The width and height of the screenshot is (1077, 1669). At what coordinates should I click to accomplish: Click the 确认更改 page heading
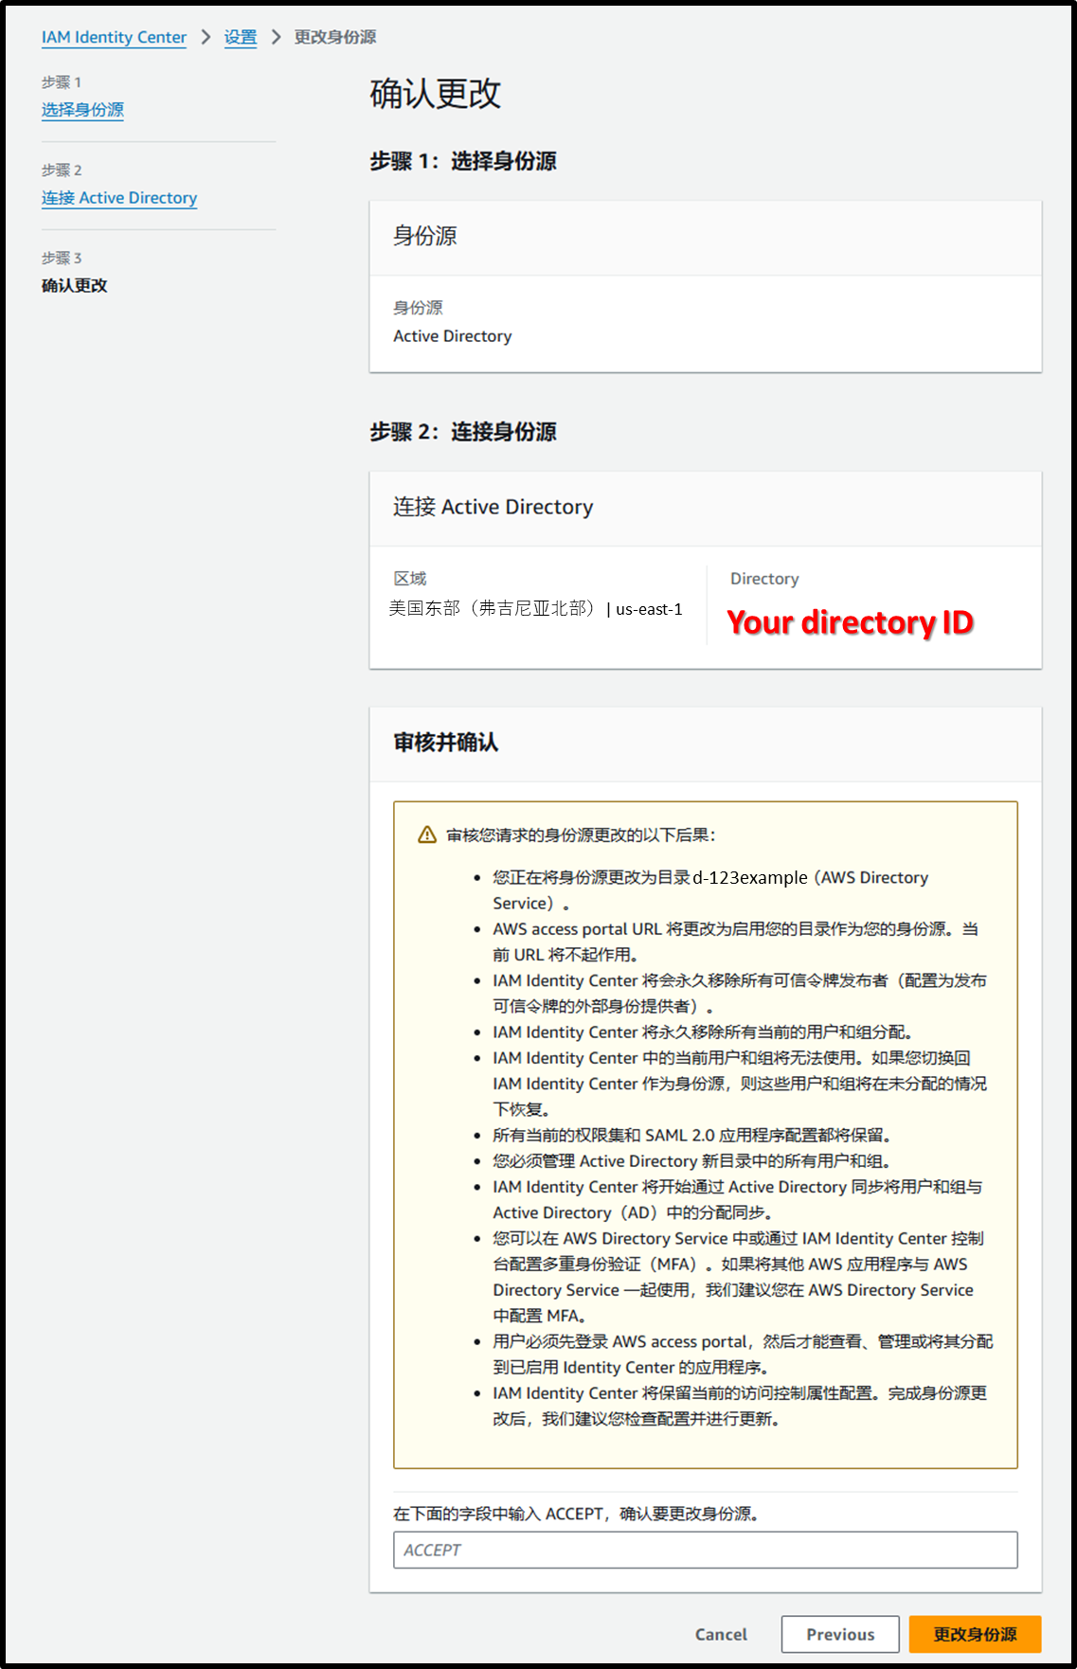click(435, 94)
